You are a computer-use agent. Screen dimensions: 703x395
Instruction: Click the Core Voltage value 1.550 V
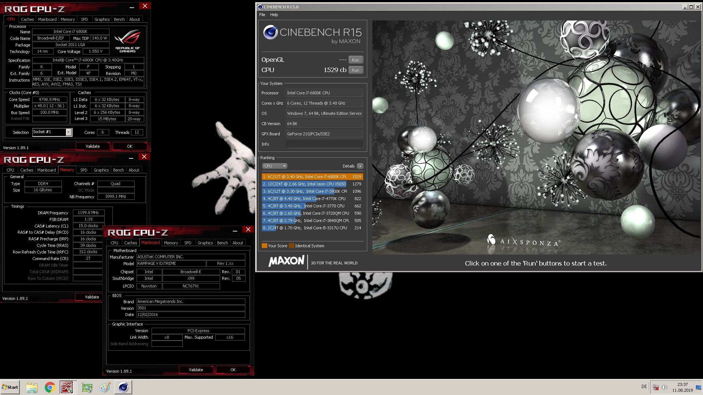tap(95, 52)
